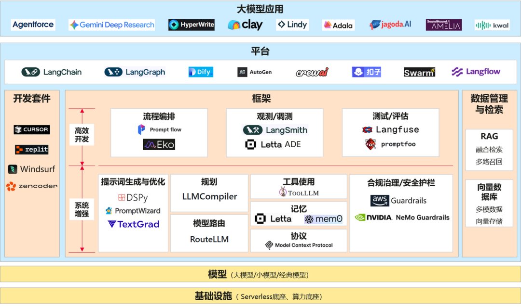Screen dimensions: 521x307
Task: Click the crewai logo
Action: [x=312, y=72]
